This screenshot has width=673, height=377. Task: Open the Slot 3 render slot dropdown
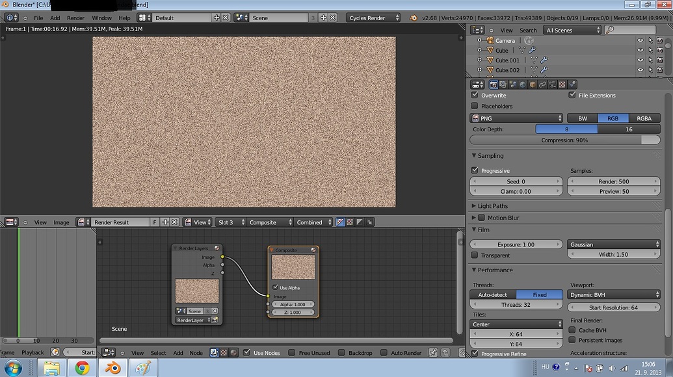pos(230,222)
